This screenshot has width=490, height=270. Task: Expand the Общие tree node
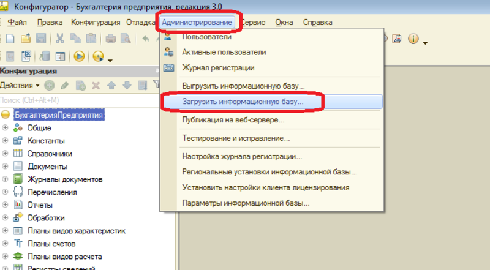[5, 127]
